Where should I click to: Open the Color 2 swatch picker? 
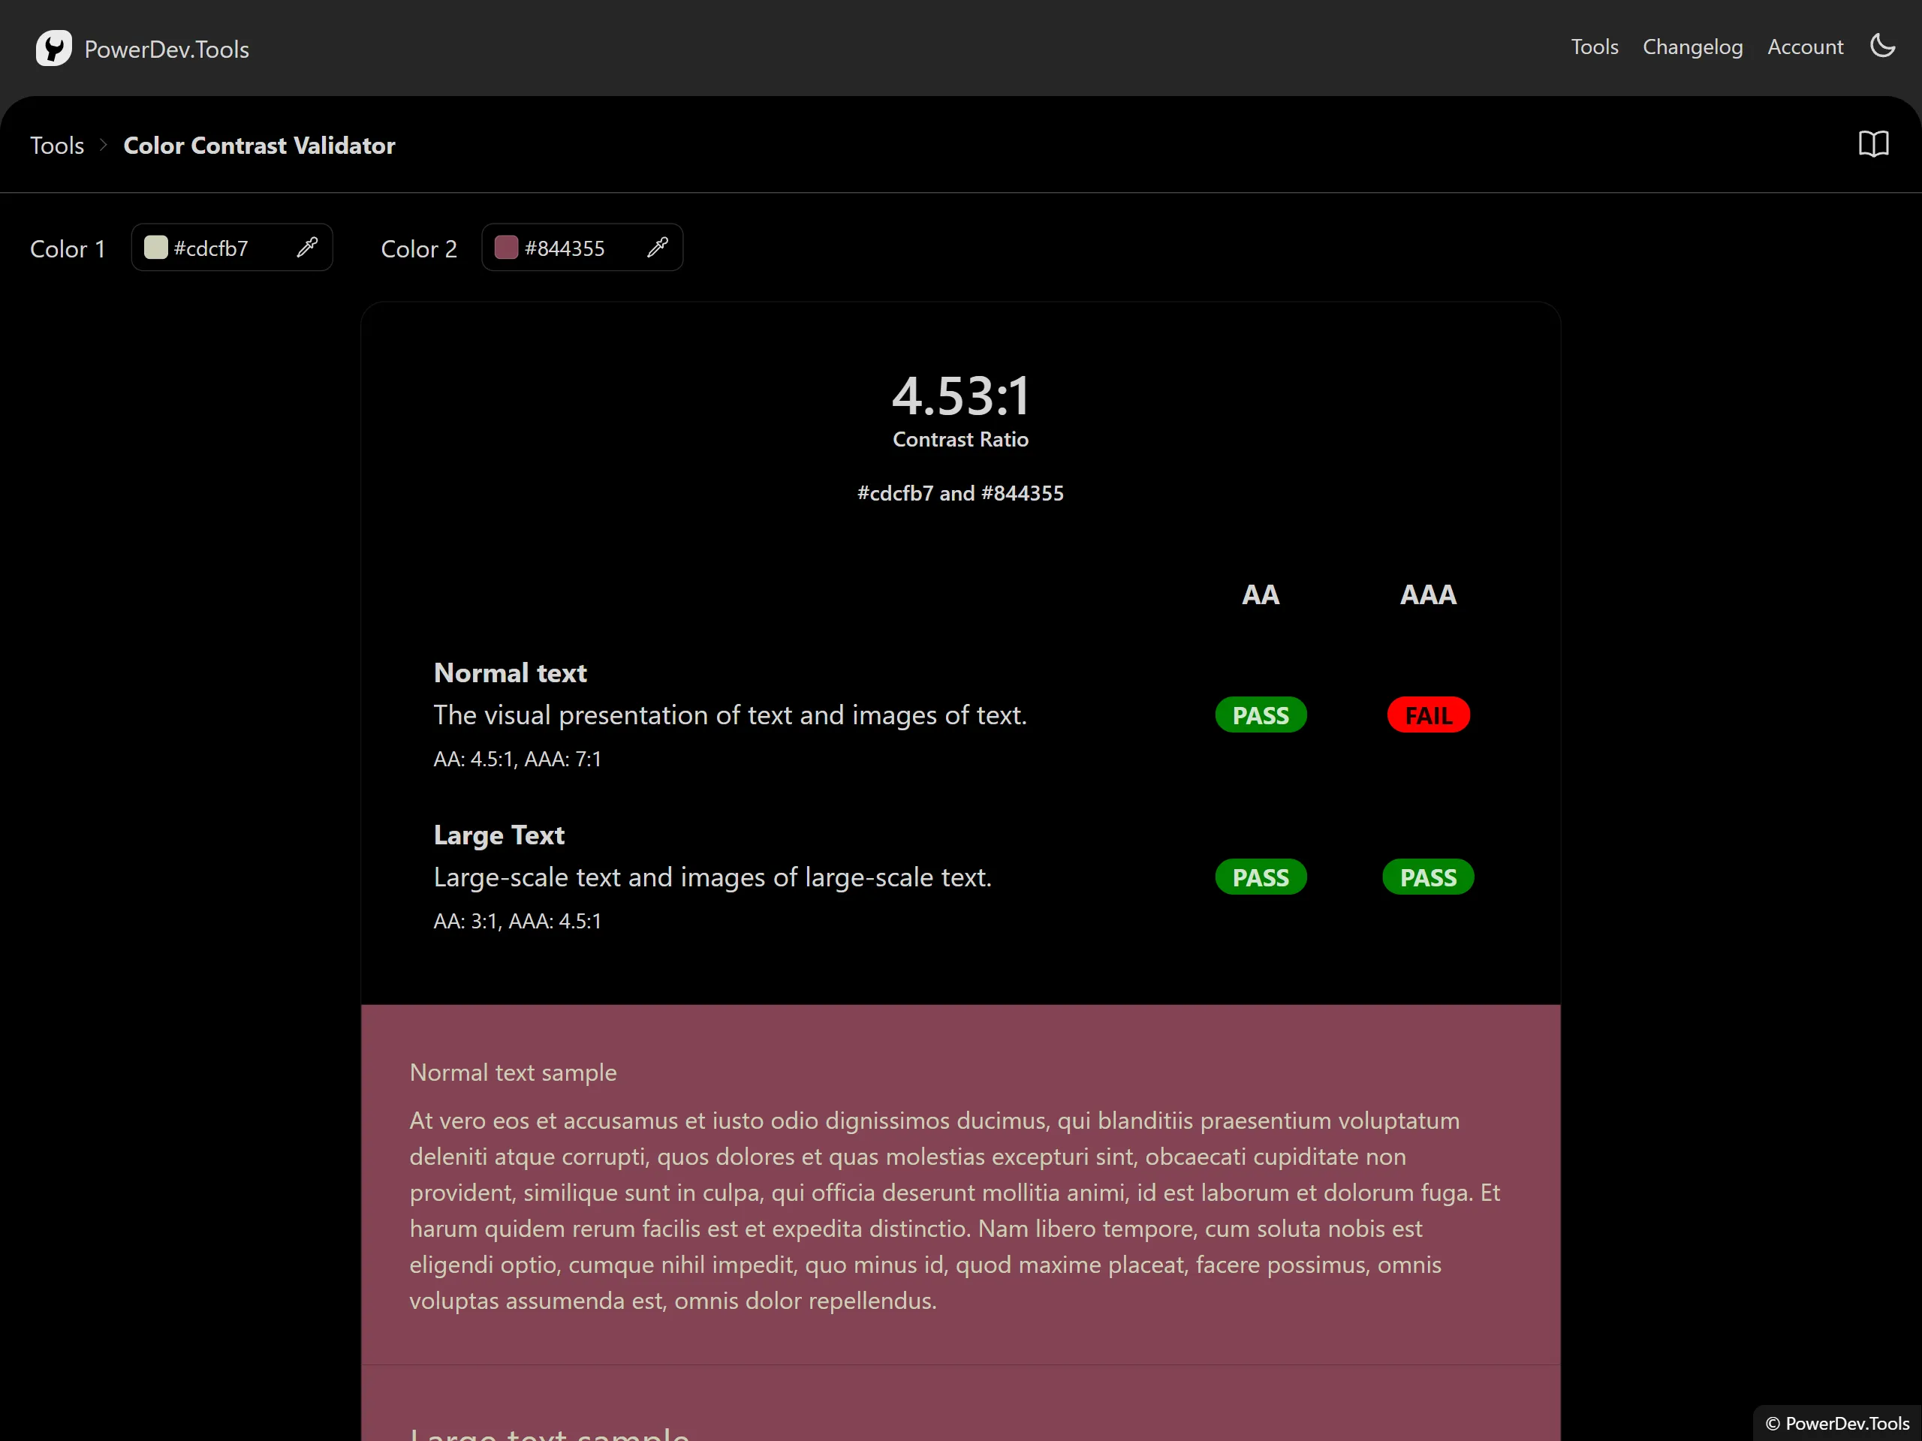[507, 248]
